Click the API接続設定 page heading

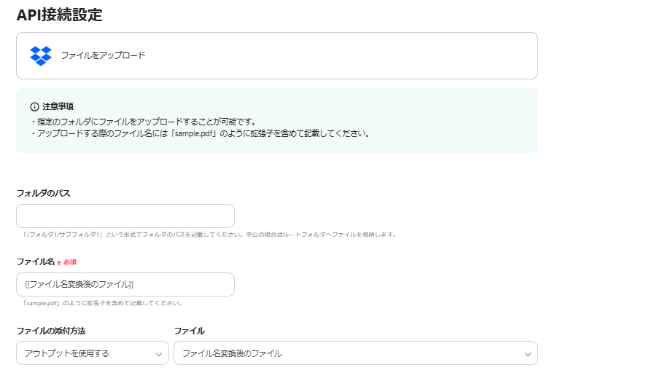(x=59, y=15)
